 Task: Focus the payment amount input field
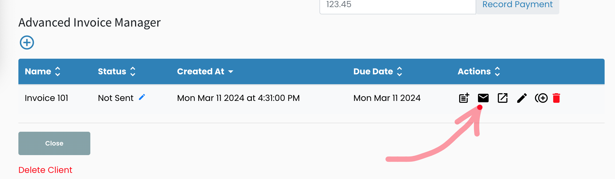pos(398,5)
